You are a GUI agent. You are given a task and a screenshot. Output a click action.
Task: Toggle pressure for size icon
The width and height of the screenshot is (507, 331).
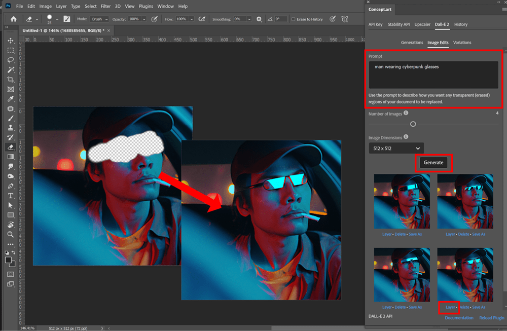tap(333, 19)
